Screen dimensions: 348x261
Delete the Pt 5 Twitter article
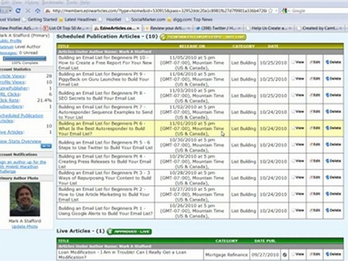click(333, 145)
